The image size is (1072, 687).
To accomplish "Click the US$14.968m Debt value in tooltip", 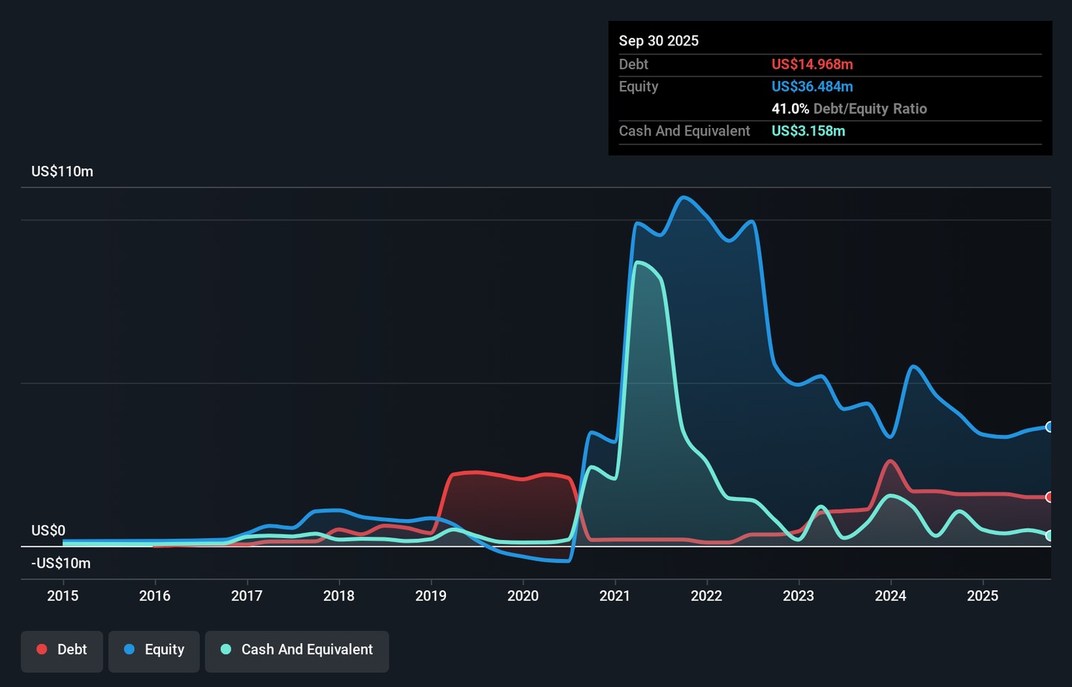I will [812, 65].
